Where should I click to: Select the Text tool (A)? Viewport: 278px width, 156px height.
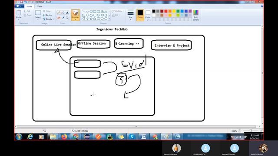pos(67,13)
